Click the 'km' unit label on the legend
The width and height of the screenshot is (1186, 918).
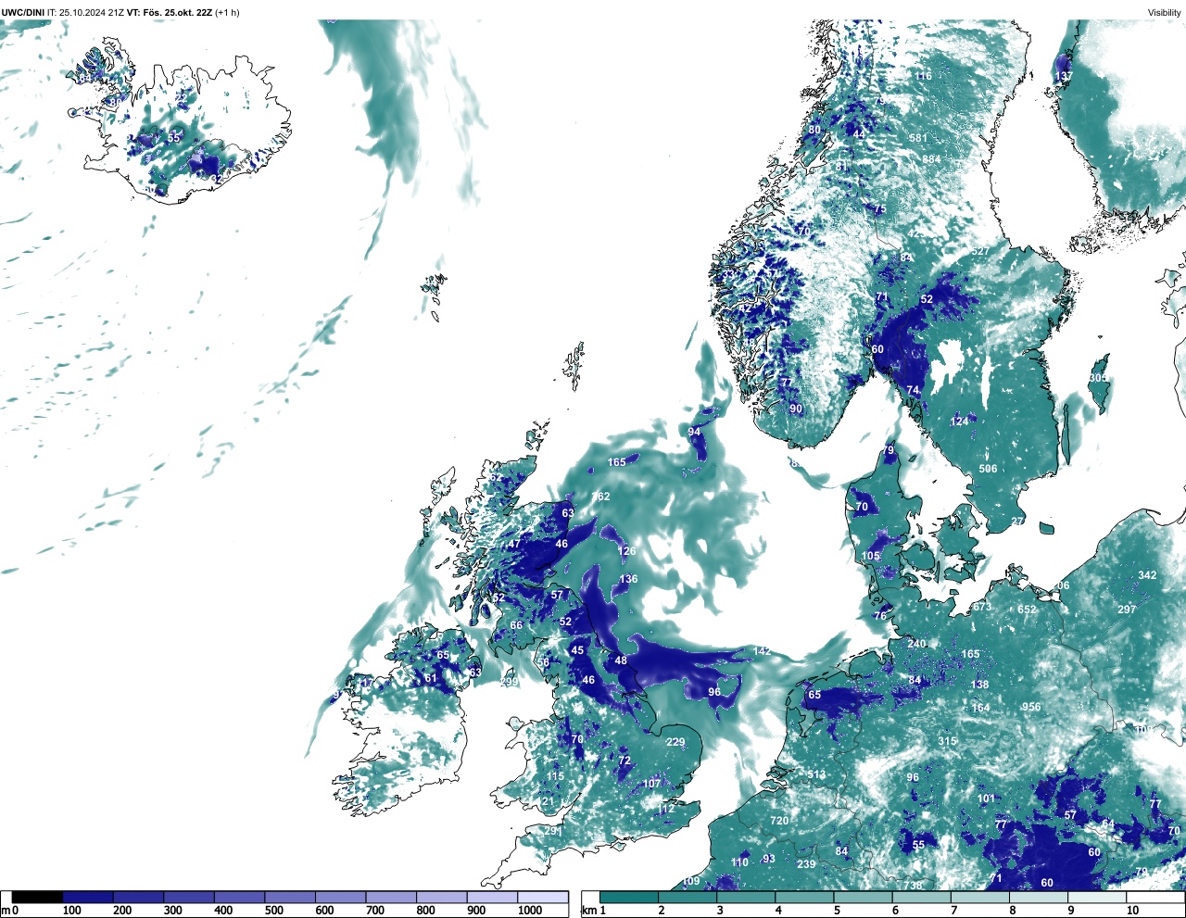(590, 911)
